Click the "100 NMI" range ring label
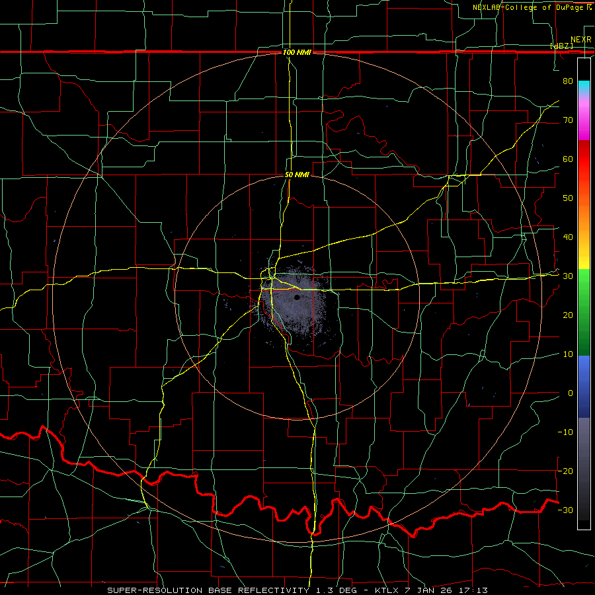This screenshot has width=595, height=595. 297,52
